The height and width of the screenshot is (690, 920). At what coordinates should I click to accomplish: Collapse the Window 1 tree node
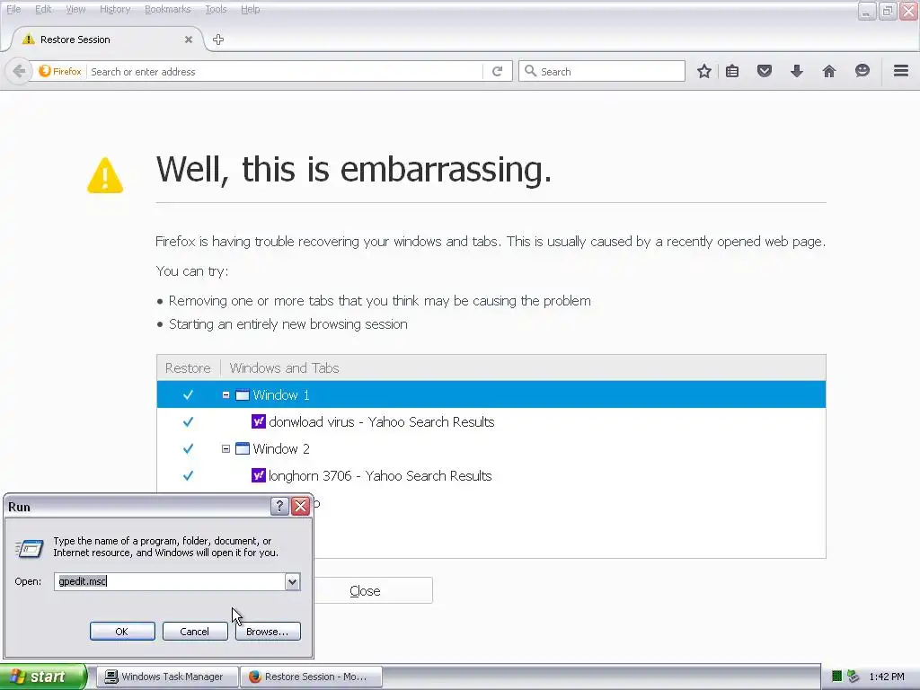[226, 395]
